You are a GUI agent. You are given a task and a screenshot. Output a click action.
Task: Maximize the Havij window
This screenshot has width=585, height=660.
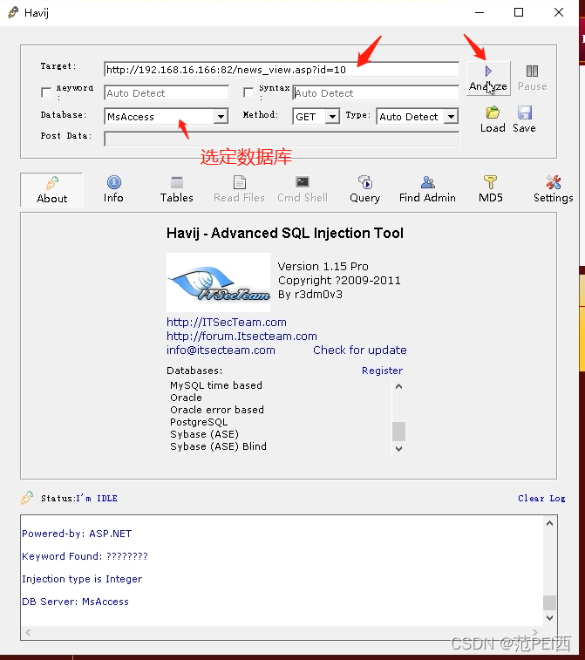[x=519, y=12]
